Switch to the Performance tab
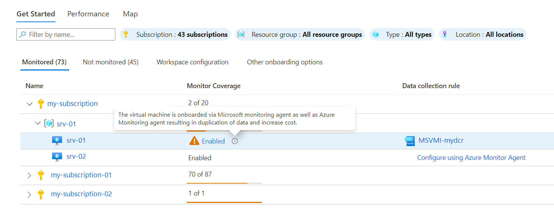 88,14
